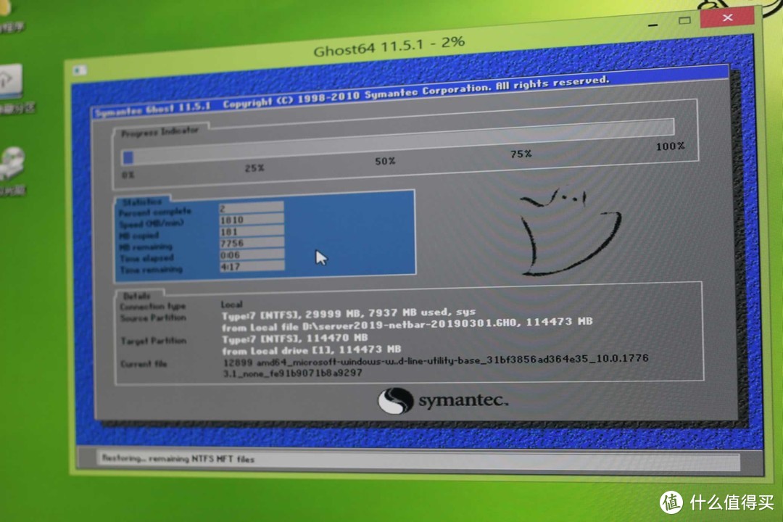This screenshot has width=783, height=522.
Task: Click the Current file name amd64_microsoft-windows line
Action: click(x=436, y=360)
